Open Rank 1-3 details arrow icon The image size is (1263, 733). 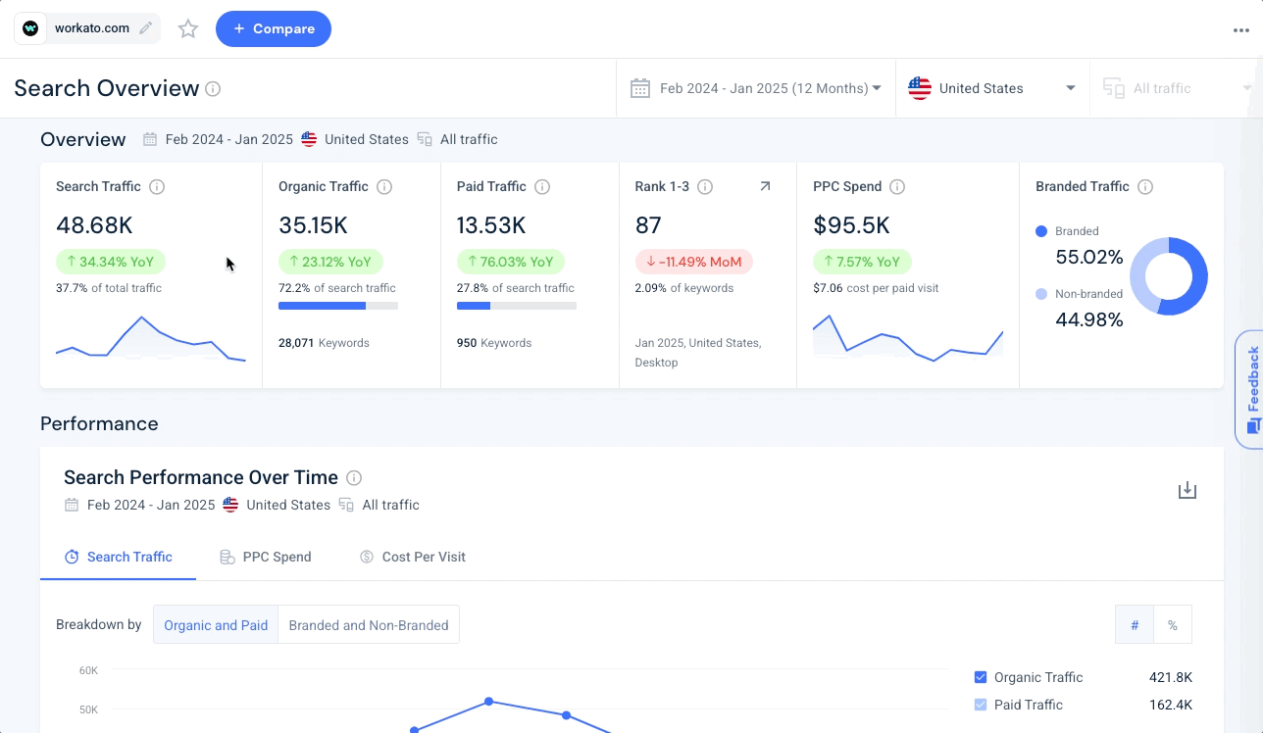(x=765, y=186)
